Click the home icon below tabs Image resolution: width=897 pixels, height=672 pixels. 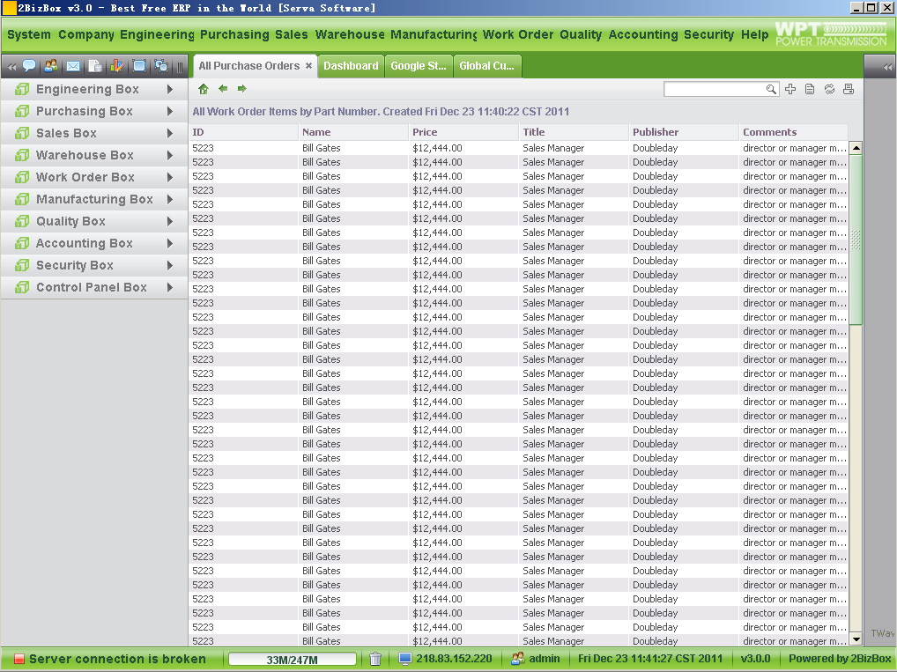click(204, 89)
